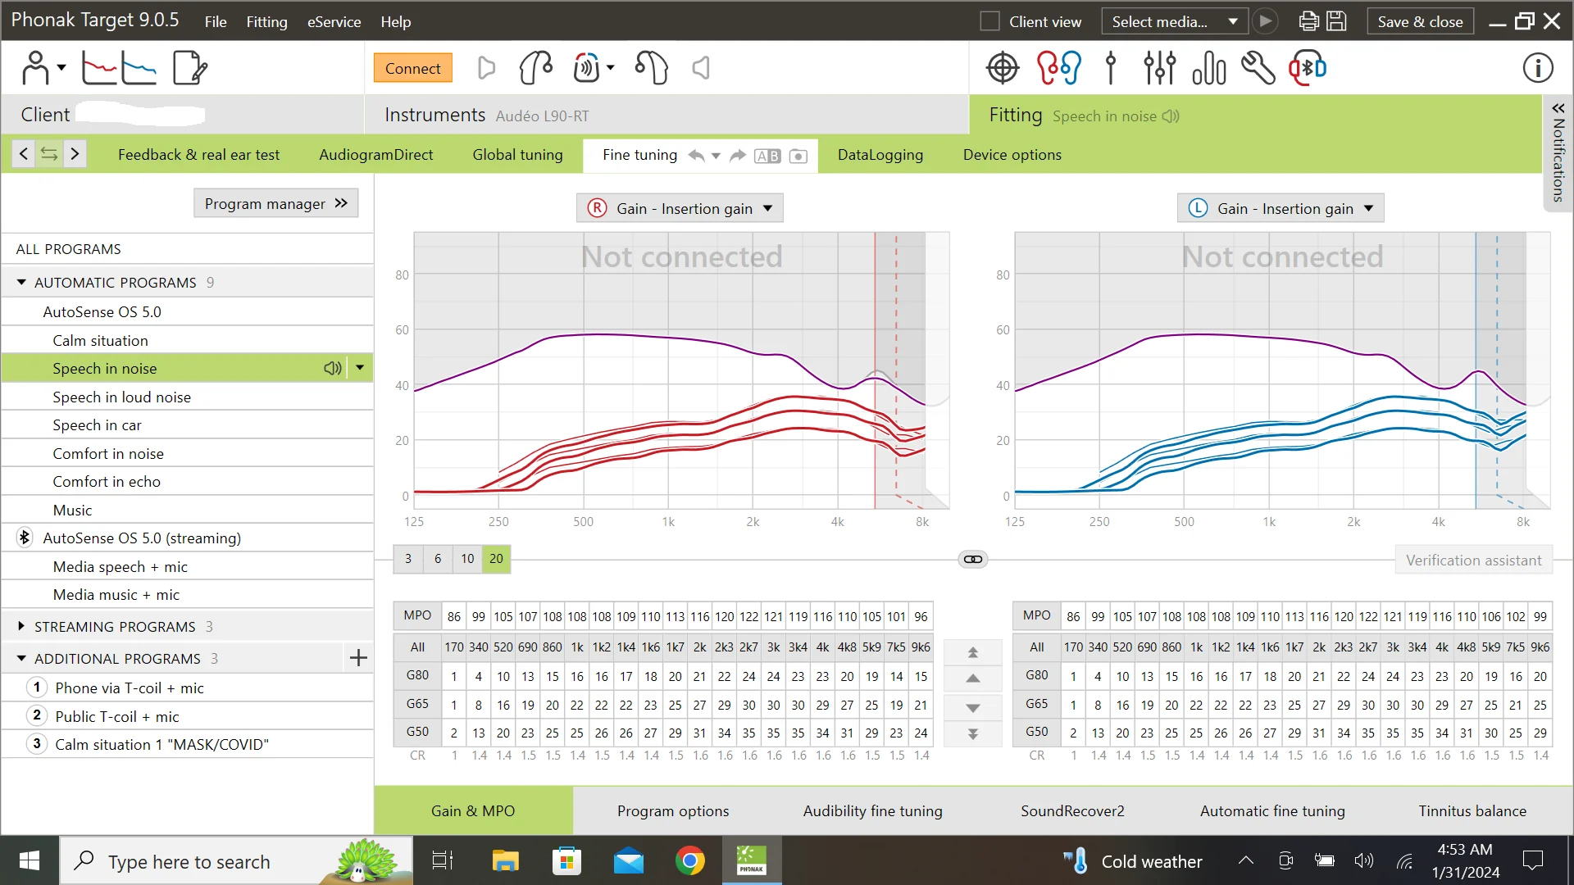Go to the Global tuning tab
Screen dimensions: 1574x885
(x=517, y=155)
